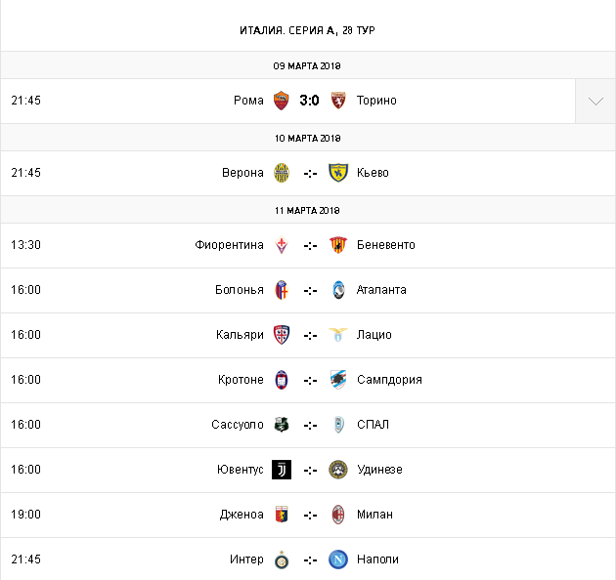Click the Верона–Кьево pending score
616x580 pixels.
coord(310,173)
